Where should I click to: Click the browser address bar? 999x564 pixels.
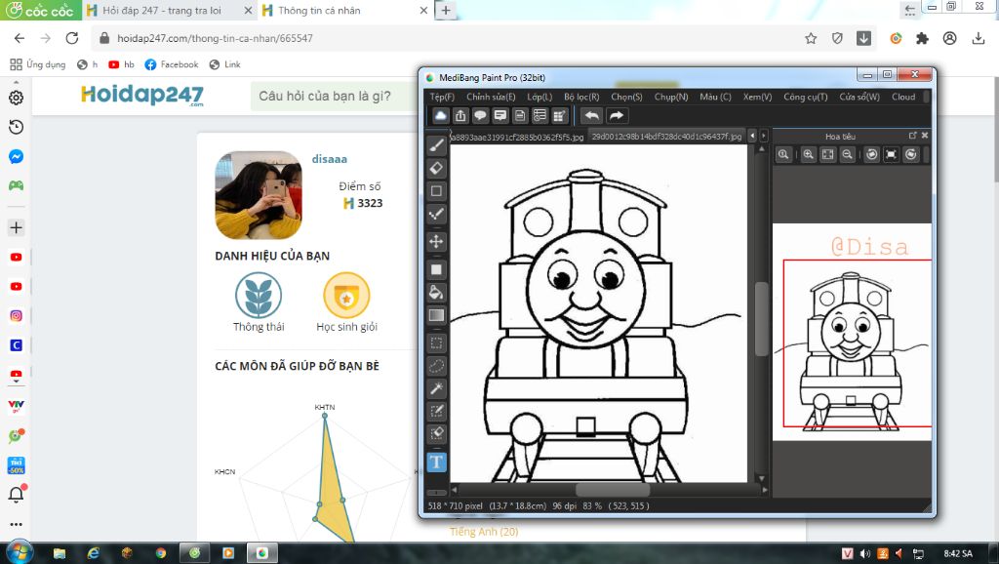(x=446, y=38)
